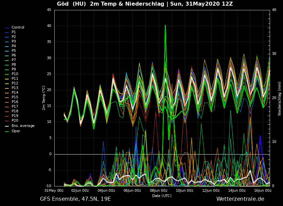Click the chart title for Göd
283x206 pixels.
[x=145, y=4]
